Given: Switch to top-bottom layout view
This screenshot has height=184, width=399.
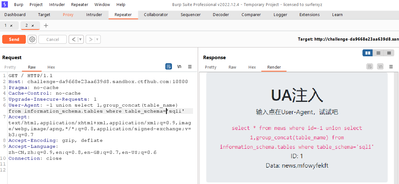Looking at the screenshot, I should (x=379, y=53).
